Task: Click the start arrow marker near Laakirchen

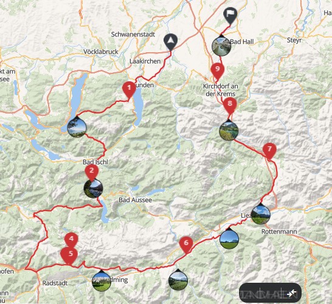Action: [170, 42]
